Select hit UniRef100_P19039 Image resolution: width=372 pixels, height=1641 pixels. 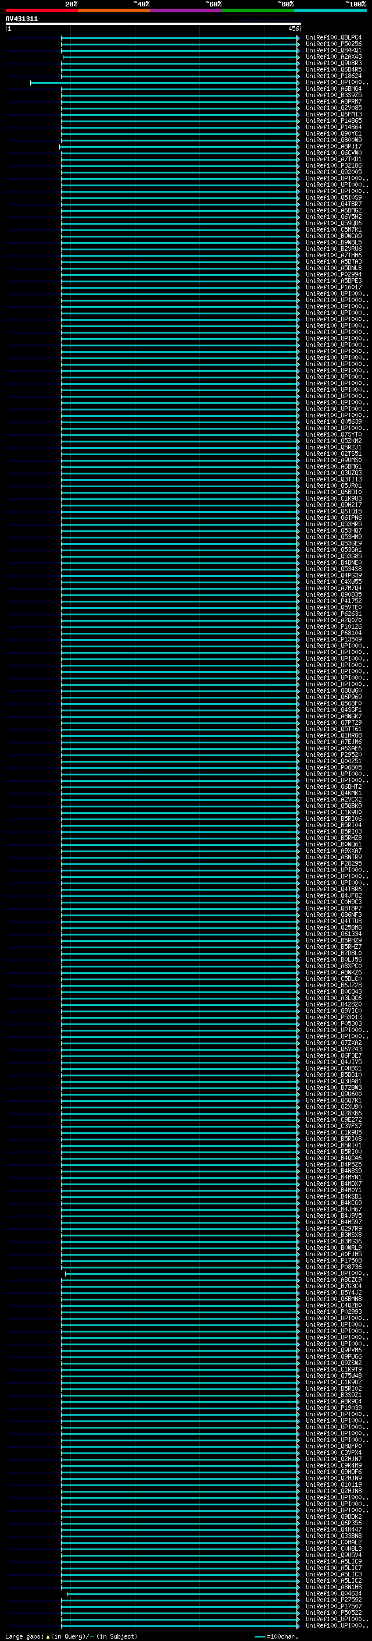(334, 1407)
